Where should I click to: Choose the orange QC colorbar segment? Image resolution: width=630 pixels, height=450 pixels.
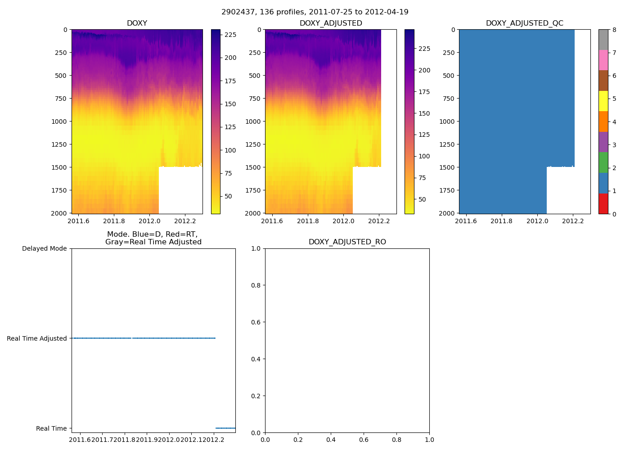pos(603,121)
